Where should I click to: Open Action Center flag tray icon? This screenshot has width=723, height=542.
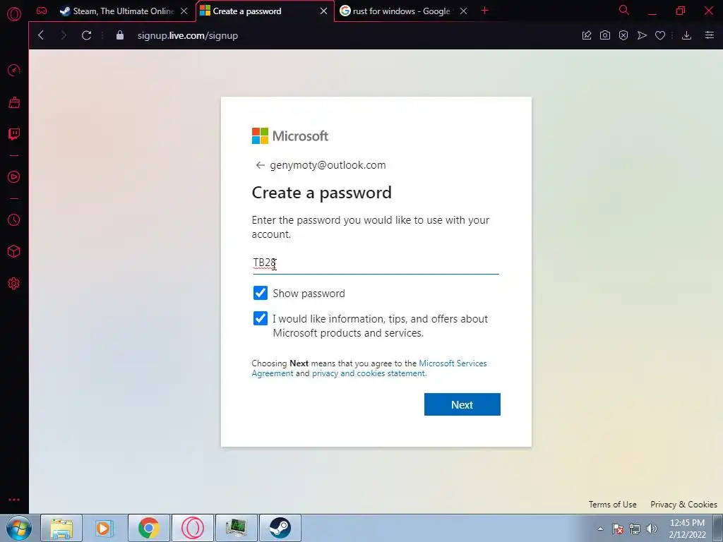(x=618, y=529)
